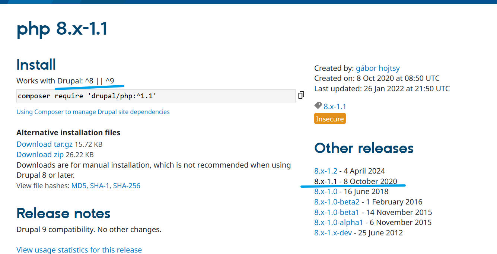This screenshot has height=254, width=497.
Task: Download the tar.gz file
Action: point(45,144)
